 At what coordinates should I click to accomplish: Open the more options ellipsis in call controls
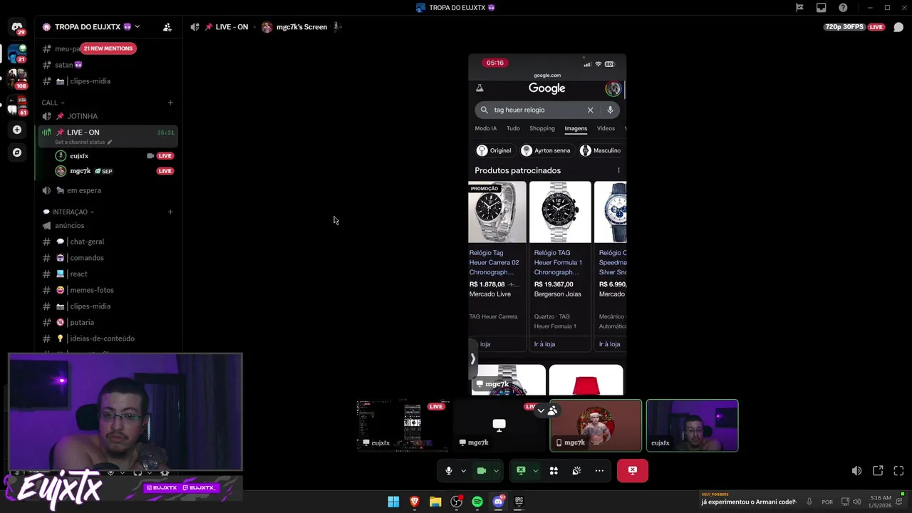[599, 470]
